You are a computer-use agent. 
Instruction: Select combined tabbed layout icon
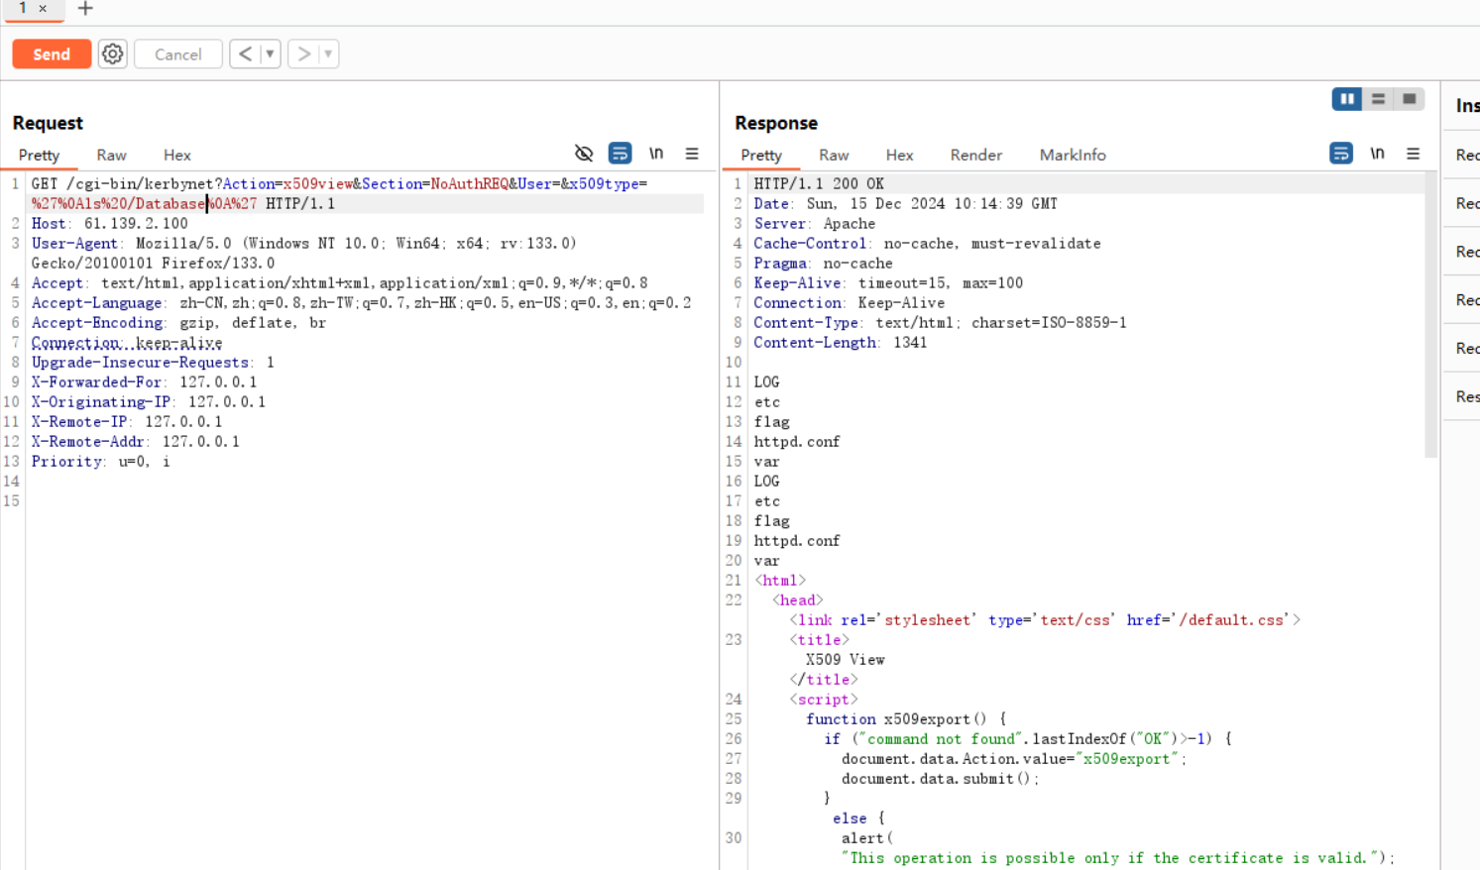pos(1409,99)
